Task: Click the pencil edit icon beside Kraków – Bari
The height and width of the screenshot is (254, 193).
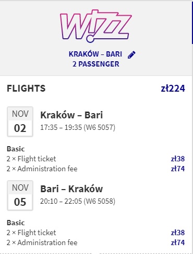Action: (x=131, y=54)
